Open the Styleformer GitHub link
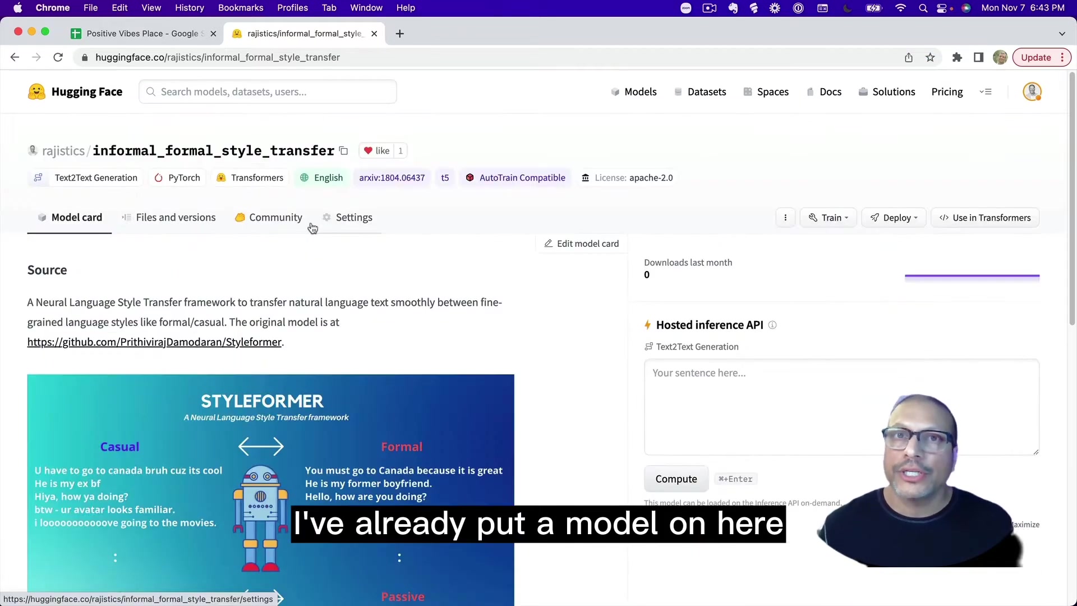The height and width of the screenshot is (606, 1077). 154,342
